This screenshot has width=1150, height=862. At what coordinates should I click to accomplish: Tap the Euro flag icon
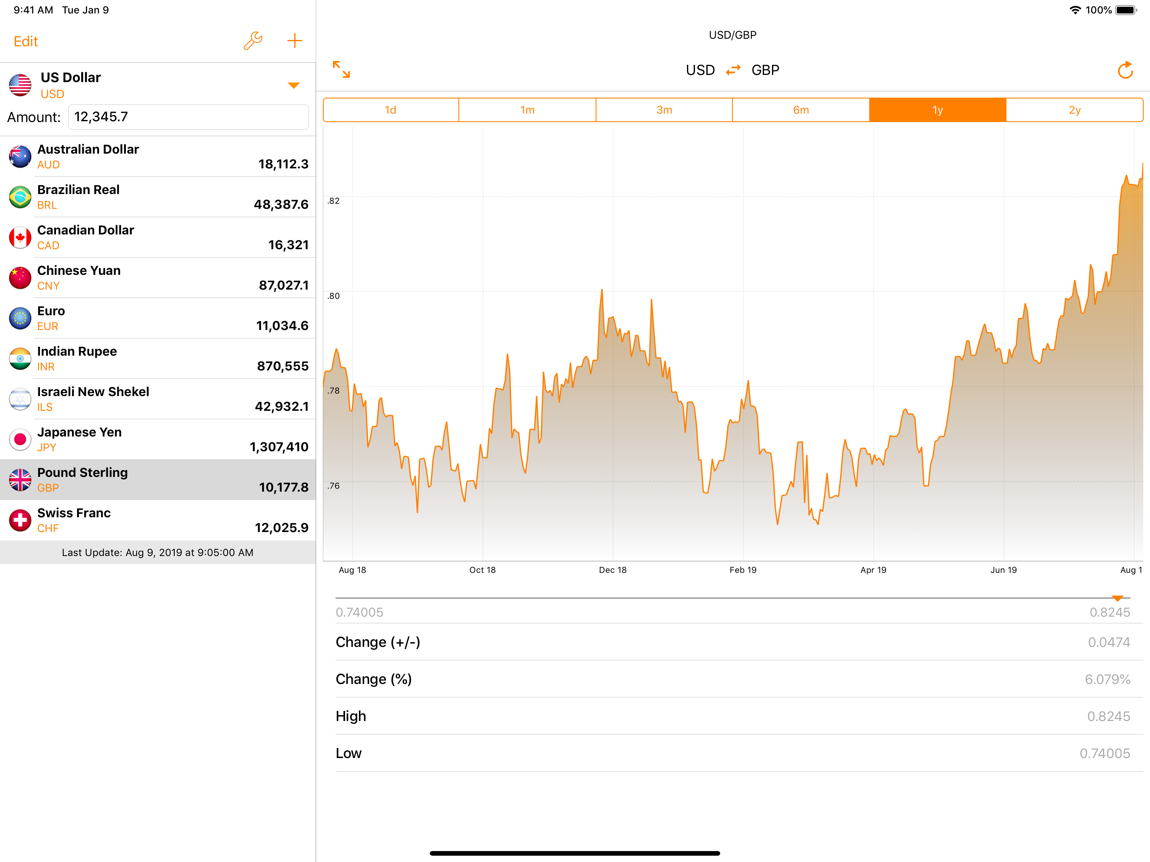click(20, 318)
